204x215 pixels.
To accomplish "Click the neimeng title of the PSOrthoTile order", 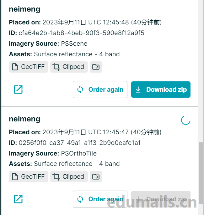I will coord(24,119).
